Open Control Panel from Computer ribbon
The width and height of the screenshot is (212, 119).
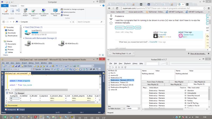(x=55, y=12)
